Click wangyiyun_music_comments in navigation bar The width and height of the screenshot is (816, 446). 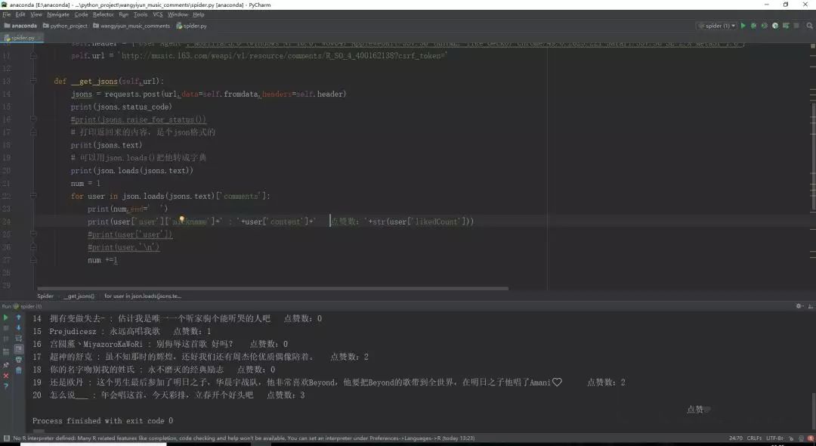[131, 26]
